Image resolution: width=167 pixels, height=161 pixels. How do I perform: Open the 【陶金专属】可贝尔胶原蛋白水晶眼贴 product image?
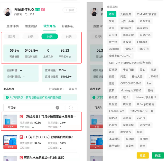(x=10, y=121)
